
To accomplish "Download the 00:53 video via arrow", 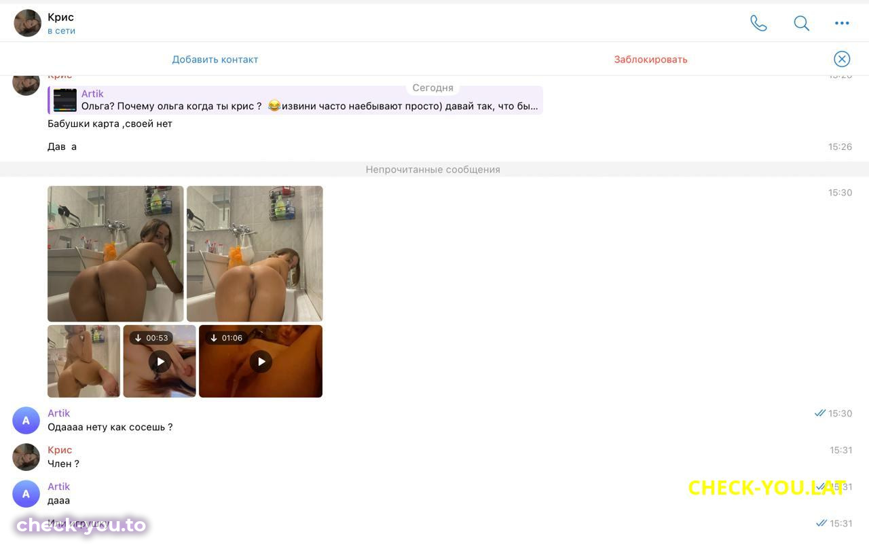I will (138, 338).
